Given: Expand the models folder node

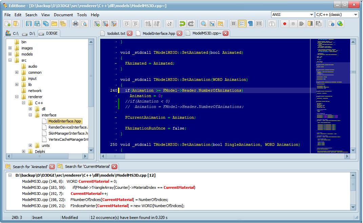Looking at the screenshot, I should pos(10,54).
